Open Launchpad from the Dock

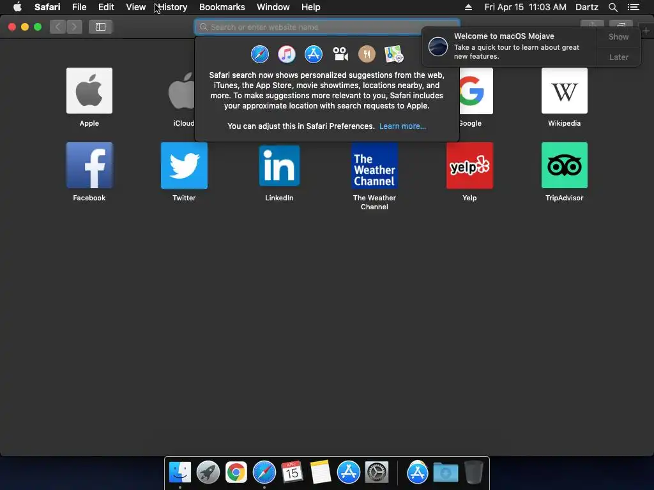coord(208,472)
